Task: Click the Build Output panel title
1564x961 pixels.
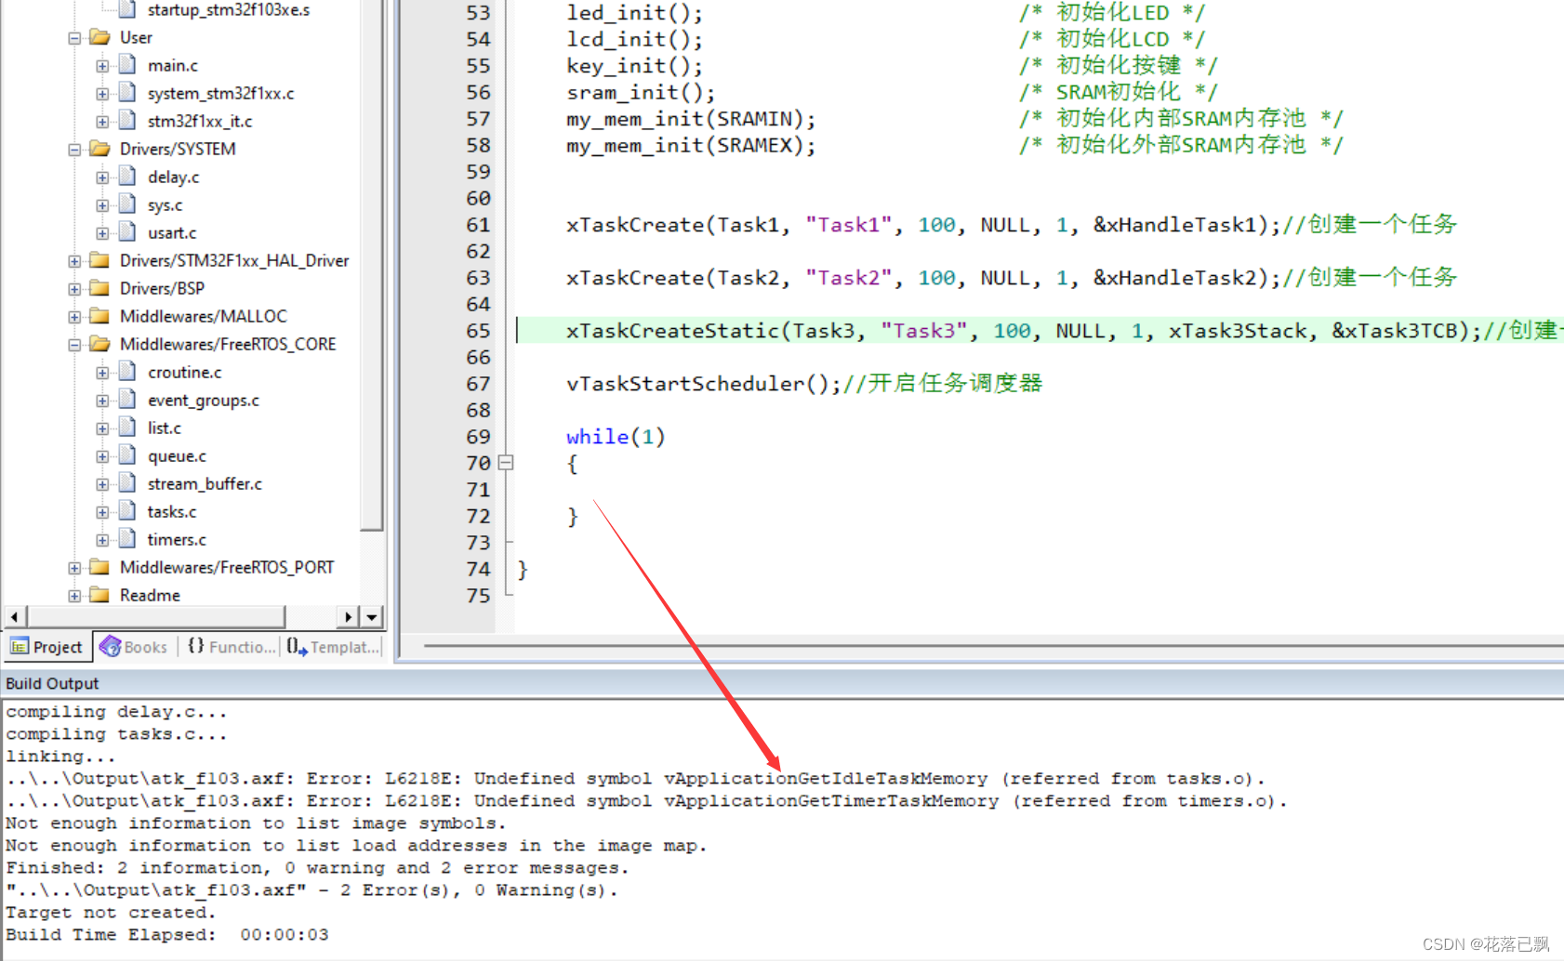Action: click(52, 683)
